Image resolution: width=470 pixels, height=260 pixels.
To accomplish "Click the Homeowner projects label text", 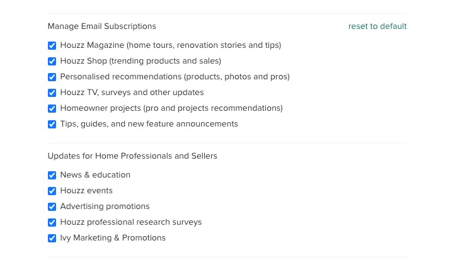I will tap(171, 108).
